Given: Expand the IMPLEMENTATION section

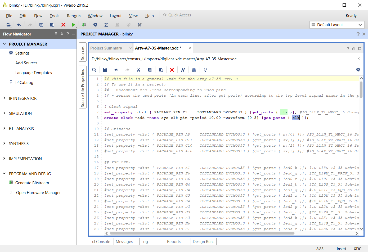Looking at the screenshot, I should (4, 159).
